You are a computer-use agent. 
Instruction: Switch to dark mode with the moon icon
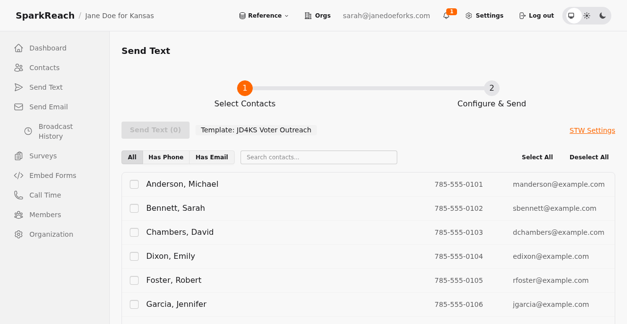(602, 15)
